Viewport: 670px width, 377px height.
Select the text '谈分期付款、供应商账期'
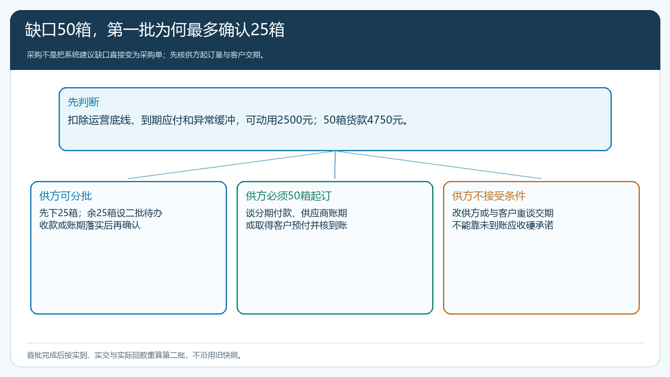[x=296, y=213]
